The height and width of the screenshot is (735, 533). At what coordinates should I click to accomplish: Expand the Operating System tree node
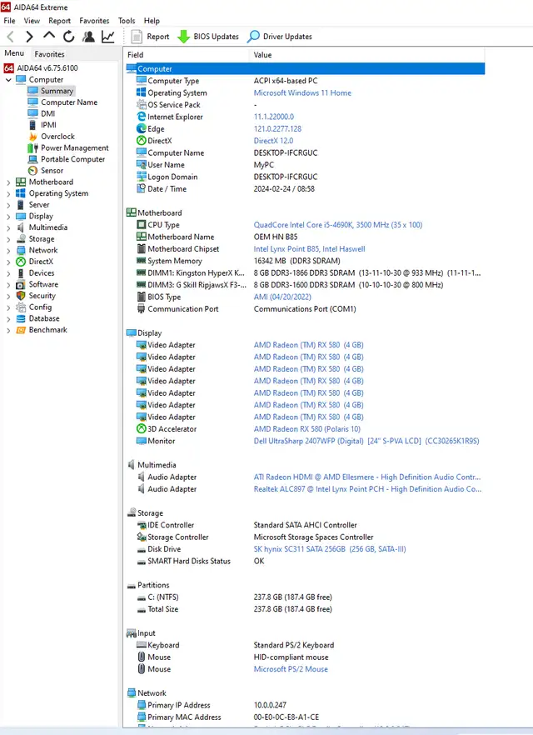coord(8,193)
